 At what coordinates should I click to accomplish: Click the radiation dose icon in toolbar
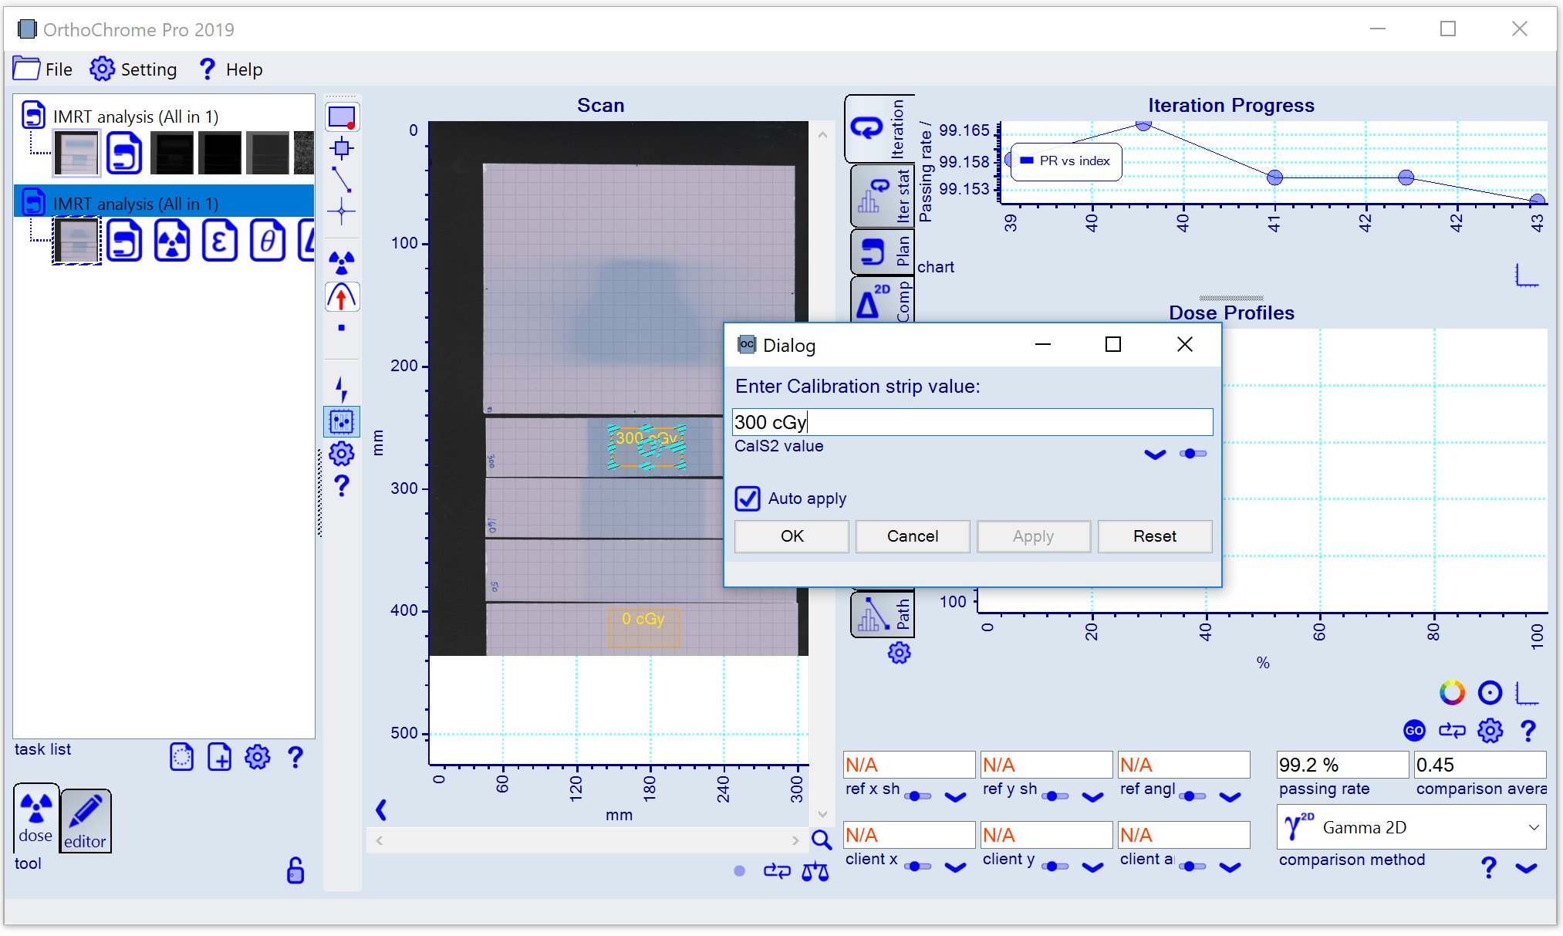(342, 262)
